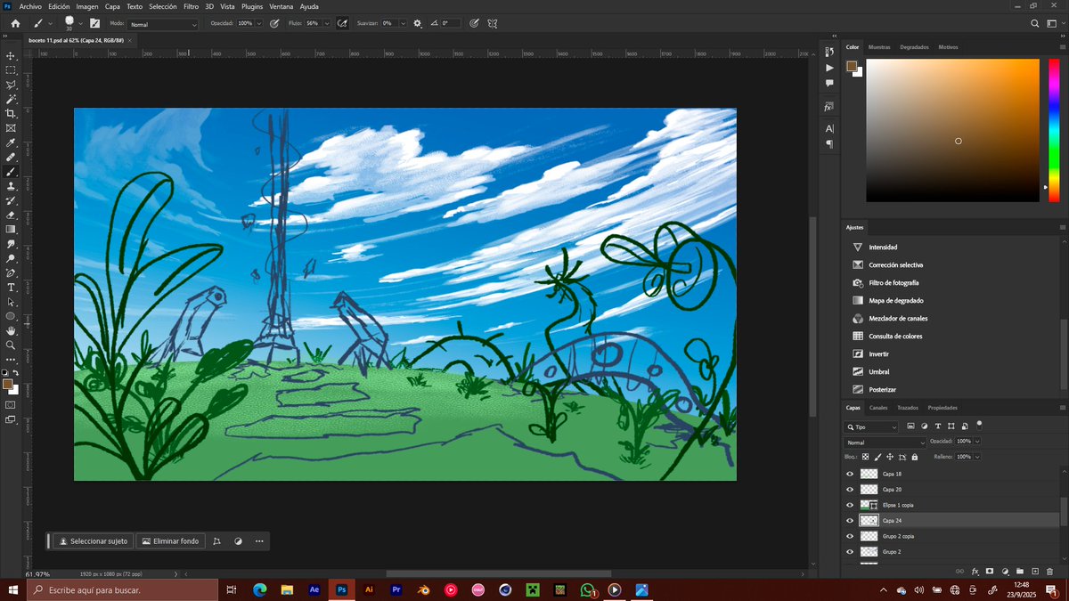Click the rainbow hue slider strip
1069x601 pixels.
point(1054,130)
